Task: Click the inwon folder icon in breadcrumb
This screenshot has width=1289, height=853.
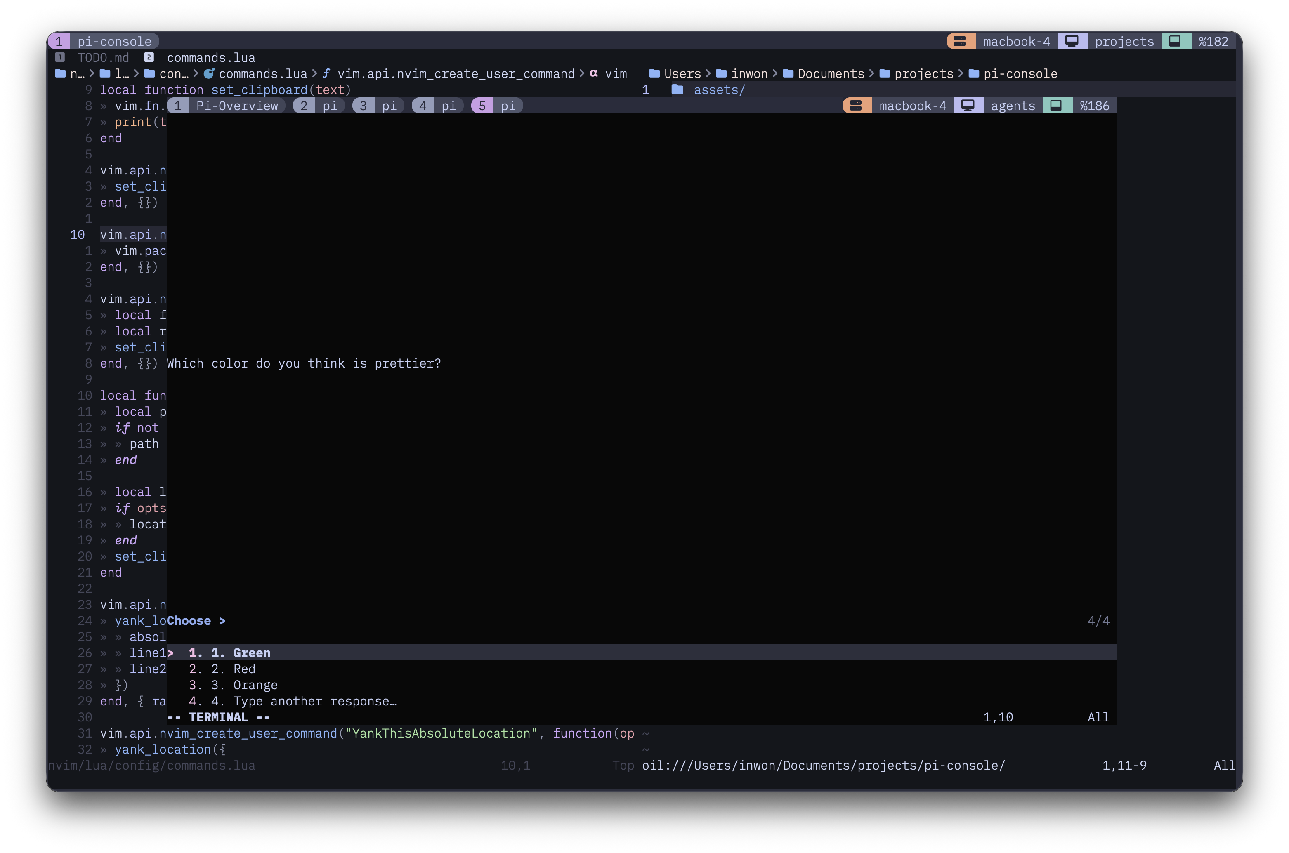Action: click(722, 73)
